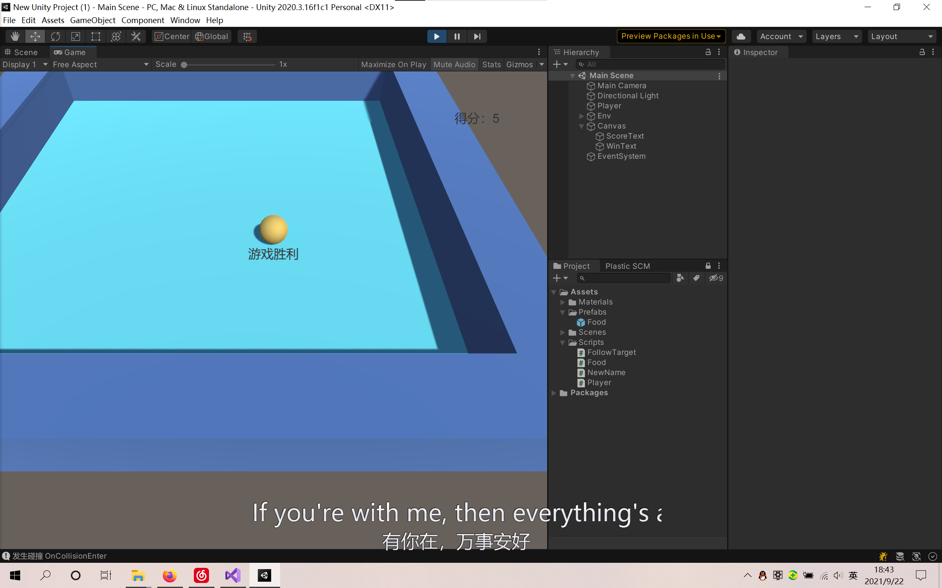This screenshot has height=588, width=942.
Task: Lock the Inspector panel
Action: click(922, 52)
